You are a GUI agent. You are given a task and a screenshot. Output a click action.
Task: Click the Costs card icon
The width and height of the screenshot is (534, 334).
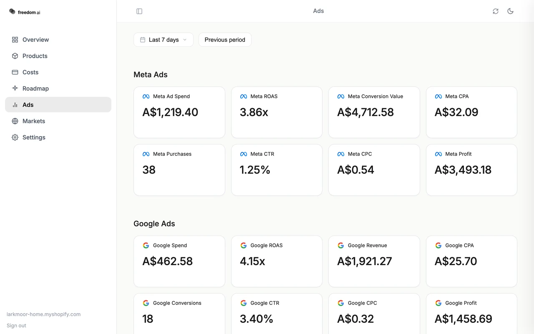[x=15, y=72]
